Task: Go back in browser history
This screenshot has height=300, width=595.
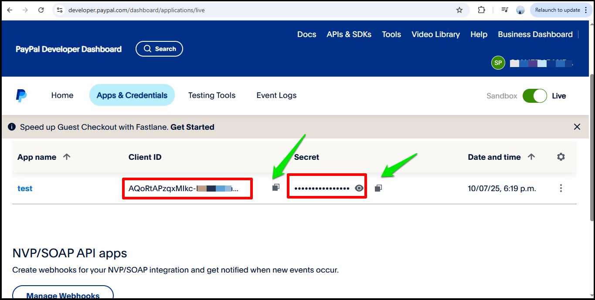Action: pos(10,10)
